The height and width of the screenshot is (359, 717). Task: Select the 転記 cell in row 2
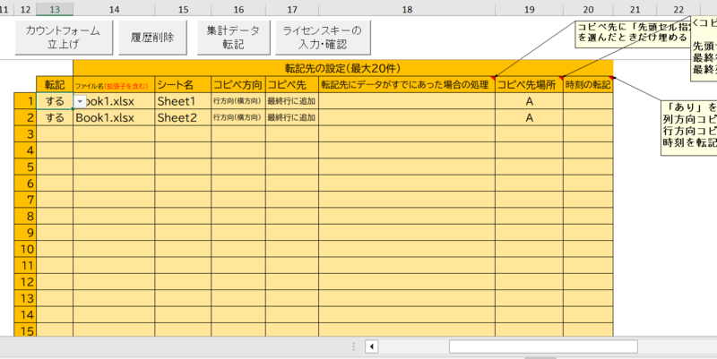pos(55,117)
